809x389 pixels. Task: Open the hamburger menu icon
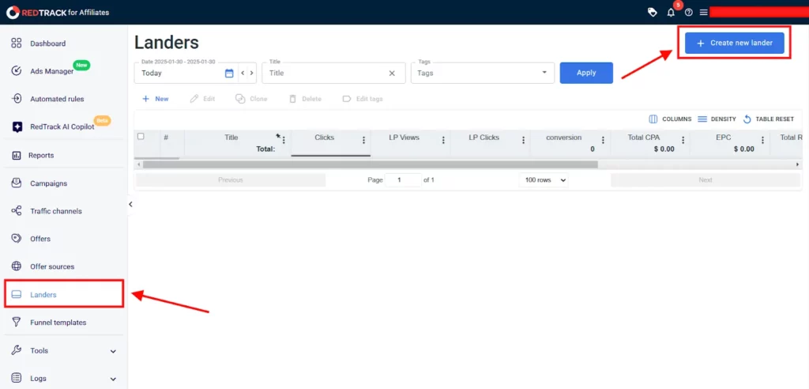(x=703, y=13)
